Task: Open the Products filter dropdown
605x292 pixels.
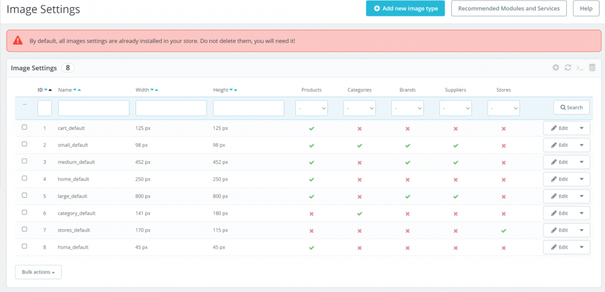Action: (x=312, y=108)
